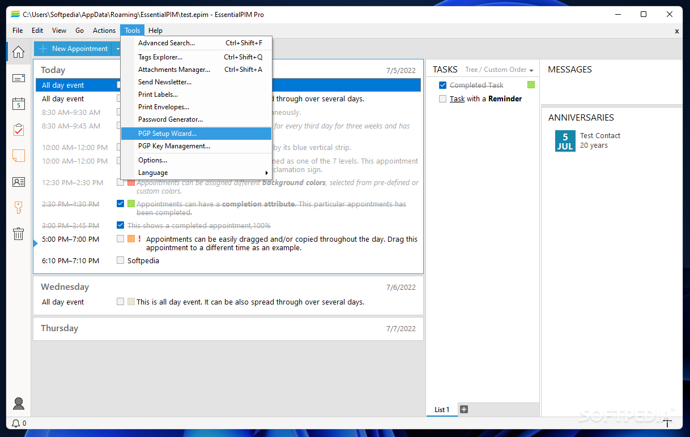Image resolution: width=690 pixels, height=437 pixels.
Task: Open the View menu
Action: click(x=59, y=31)
